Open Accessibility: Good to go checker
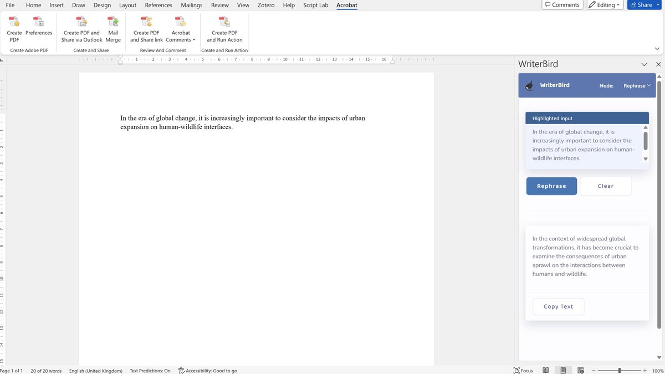Screen dimensions: 665x374 [x=207, y=371]
